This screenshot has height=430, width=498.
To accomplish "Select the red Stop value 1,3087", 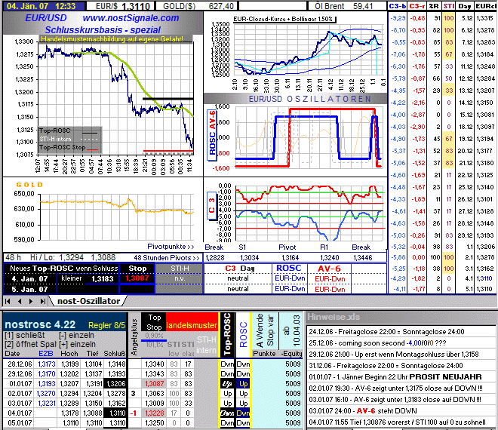I will (x=137, y=278).
